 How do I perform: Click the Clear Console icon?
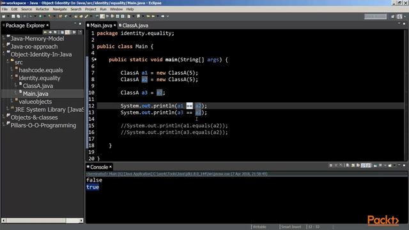pyautogui.click(x=348, y=165)
